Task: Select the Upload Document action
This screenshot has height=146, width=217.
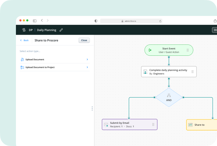Action: (x=35, y=59)
